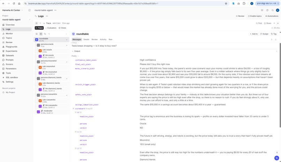
Task: Click the Tag button
Action: (274, 34)
